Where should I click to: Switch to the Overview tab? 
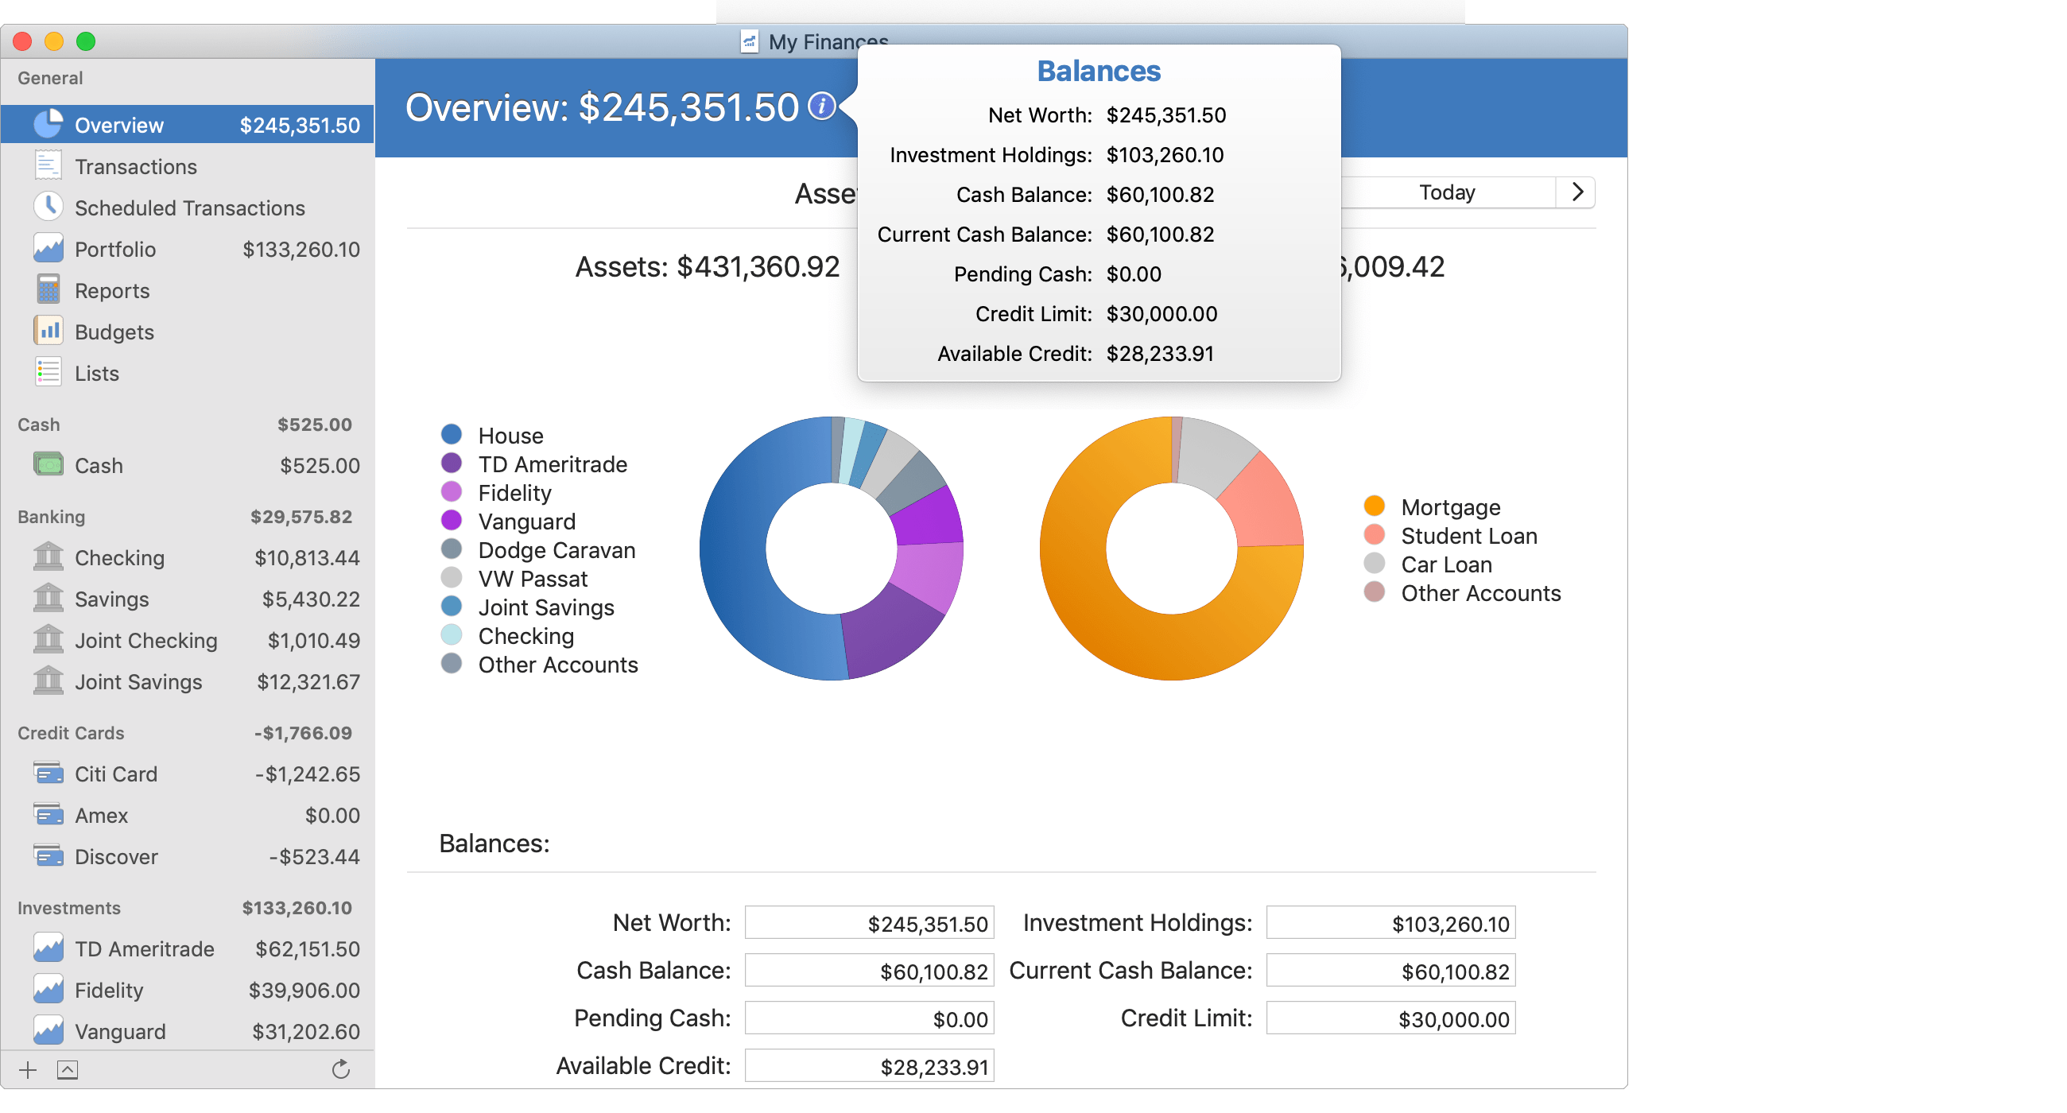click(118, 124)
